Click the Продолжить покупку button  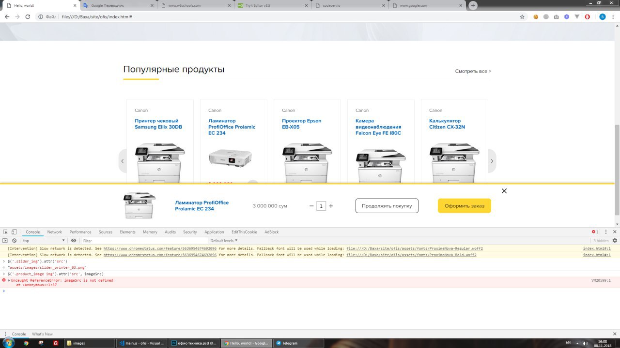click(387, 206)
